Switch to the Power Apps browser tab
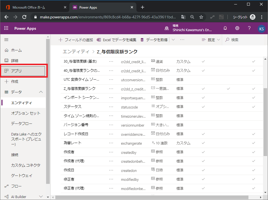268x200 pixels. pos(103,7)
